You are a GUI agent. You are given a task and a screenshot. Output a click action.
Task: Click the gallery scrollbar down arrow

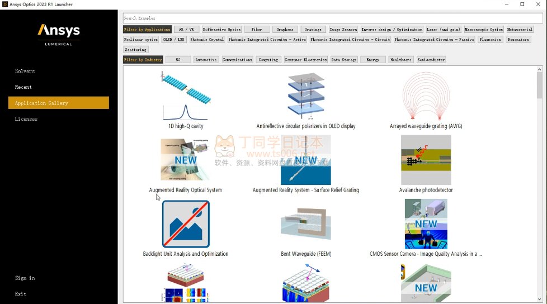[539, 299]
